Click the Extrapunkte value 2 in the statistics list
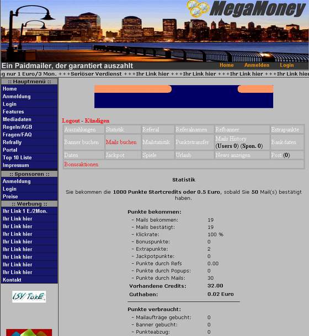 coord(209,249)
